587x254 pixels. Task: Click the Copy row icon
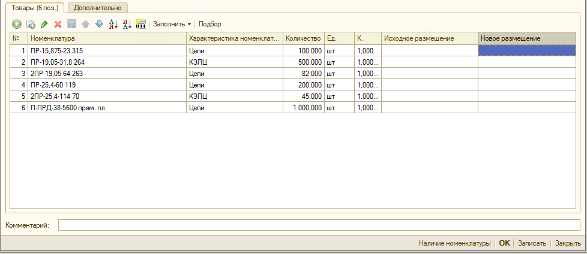click(31, 25)
